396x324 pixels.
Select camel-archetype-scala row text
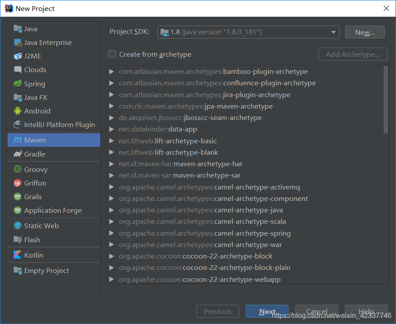pos(202,222)
